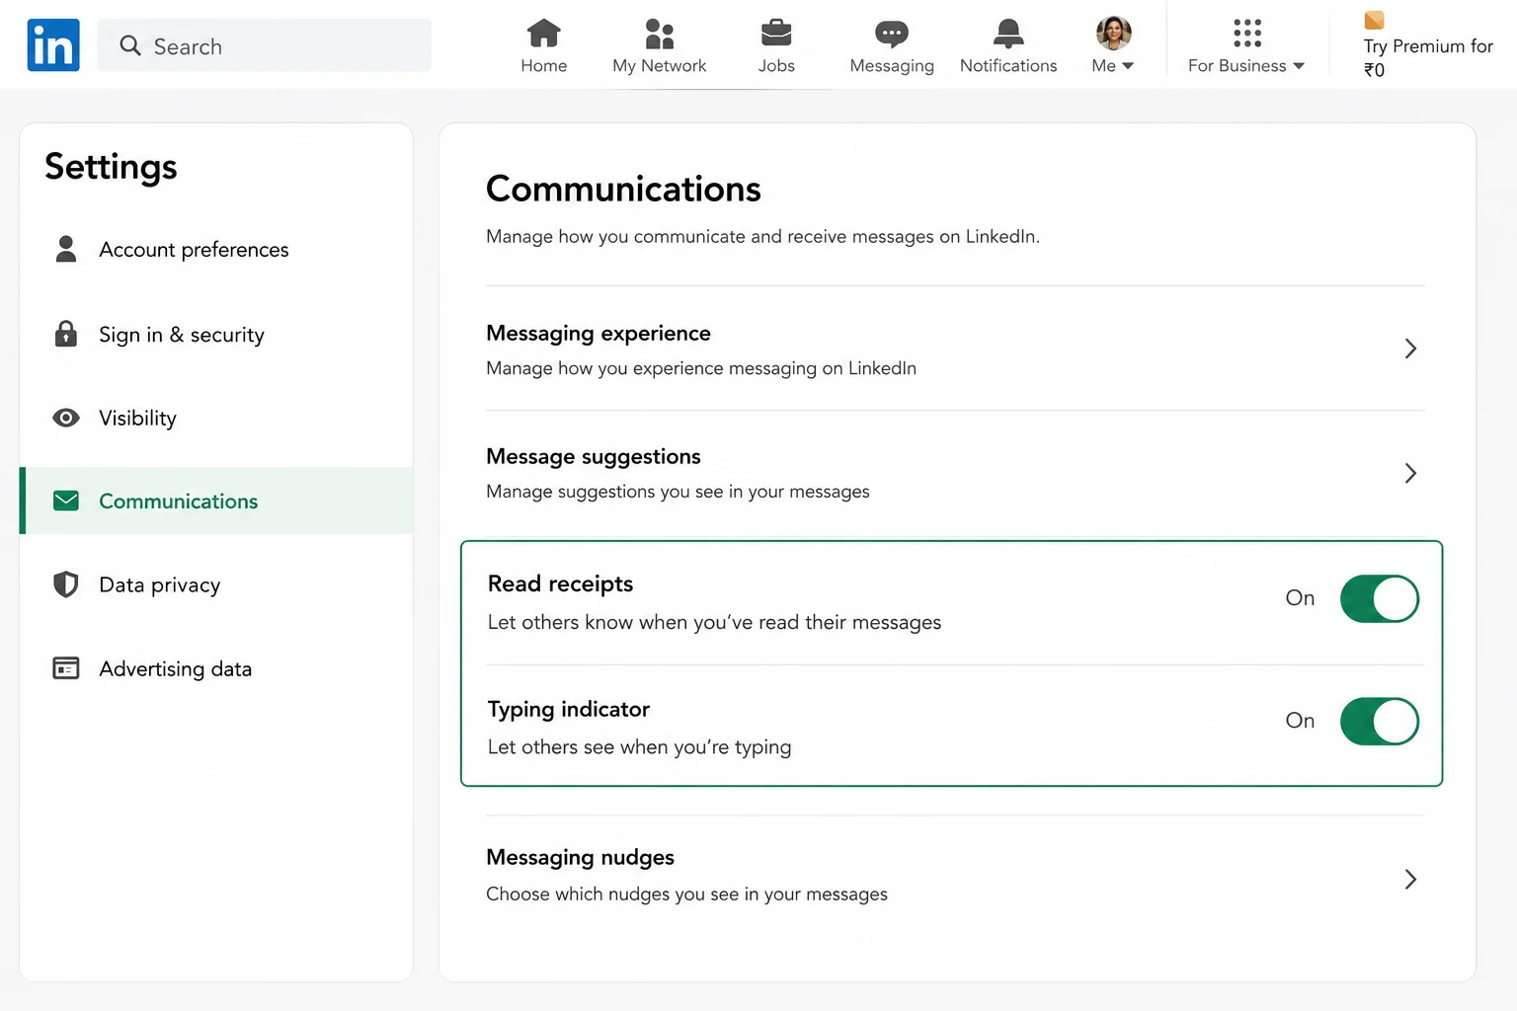Click the Communications page heading

623,189
